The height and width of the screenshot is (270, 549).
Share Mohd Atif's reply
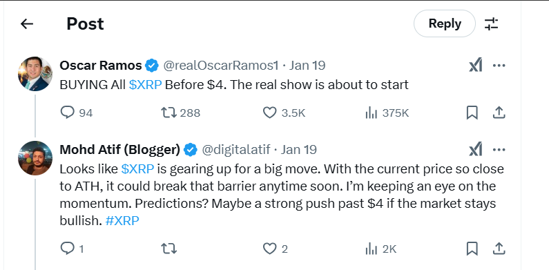coord(499,249)
